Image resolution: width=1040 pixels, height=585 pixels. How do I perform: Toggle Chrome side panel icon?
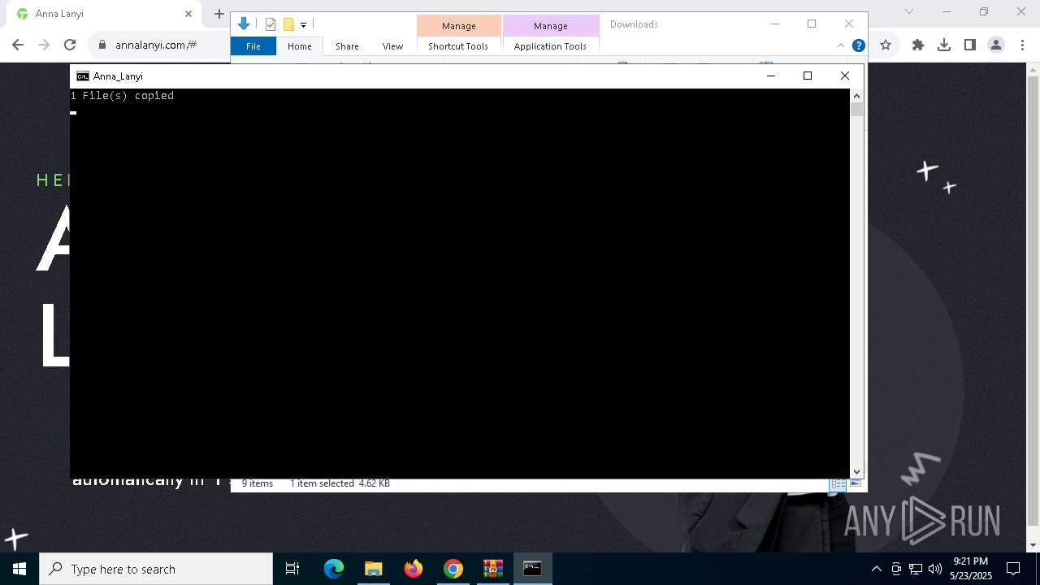click(x=970, y=45)
